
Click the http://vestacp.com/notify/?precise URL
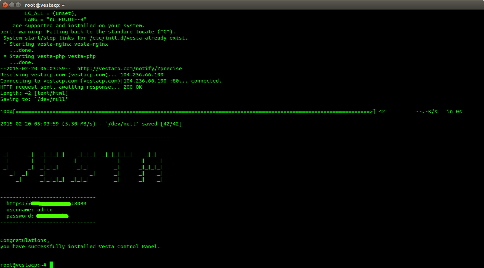(130, 69)
